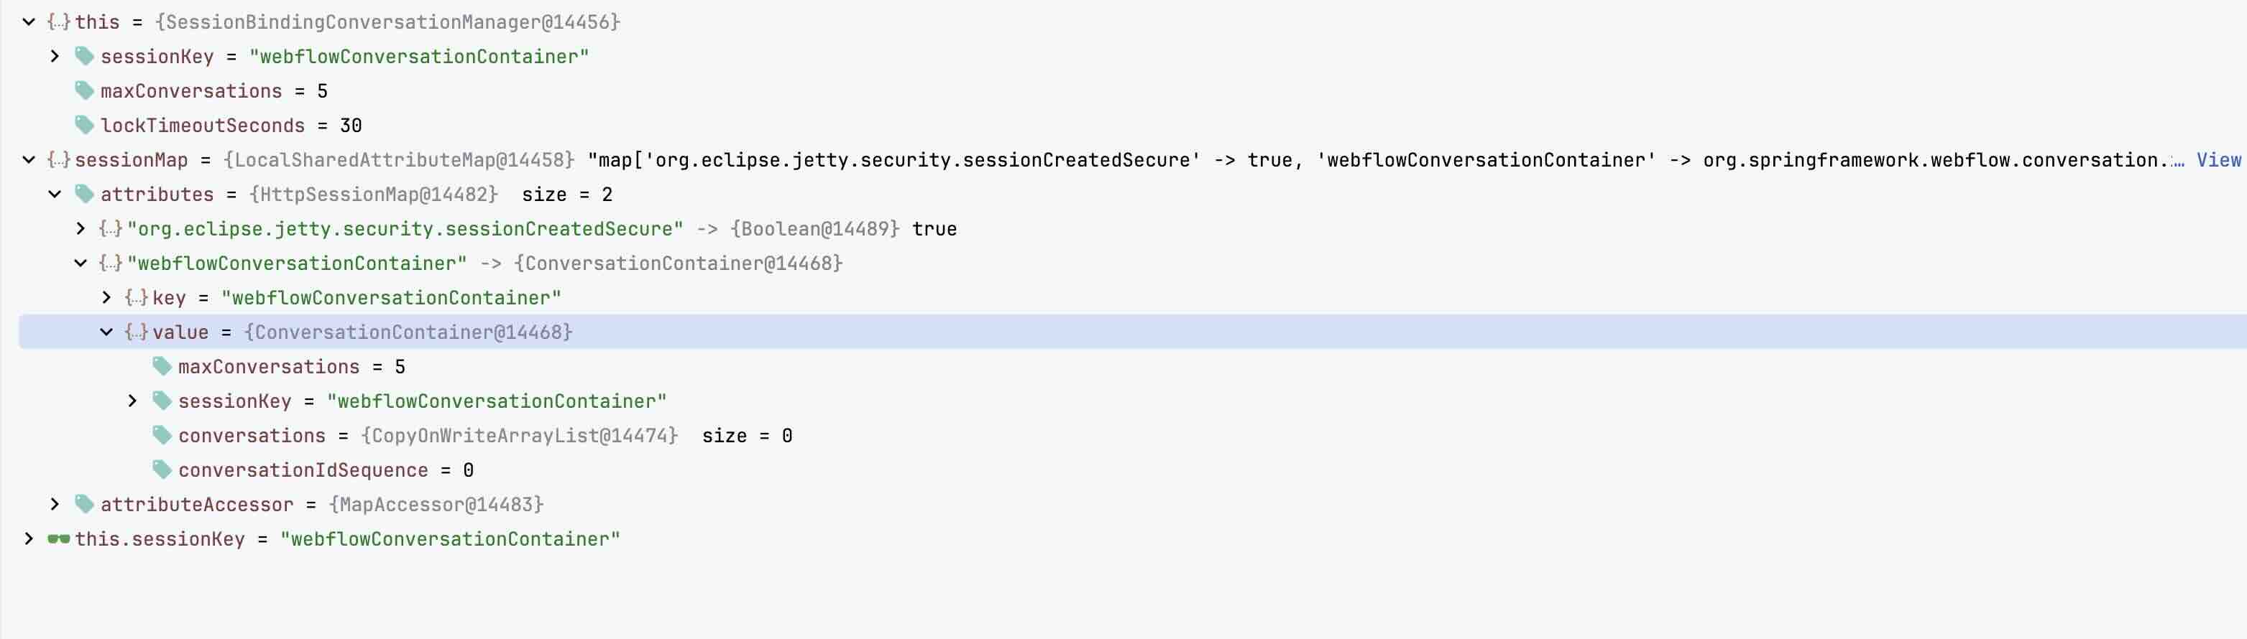Viewport: 2247px width, 639px height.
Task: Open the View link for sessionMap value
Action: coord(2218,159)
